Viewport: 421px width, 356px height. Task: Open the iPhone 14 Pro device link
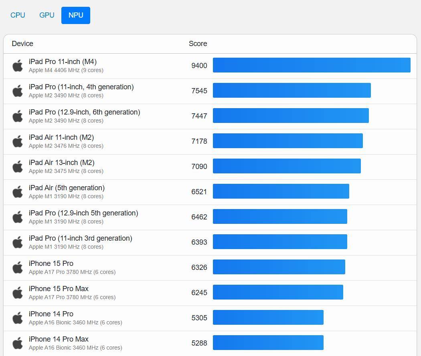[51, 314]
